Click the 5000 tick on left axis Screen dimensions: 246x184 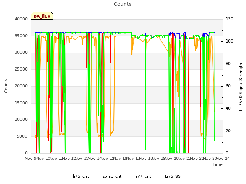pos(22,136)
